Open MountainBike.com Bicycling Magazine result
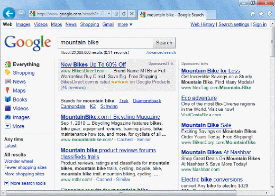This screenshot has width=275, height=196. coord(111,117)
